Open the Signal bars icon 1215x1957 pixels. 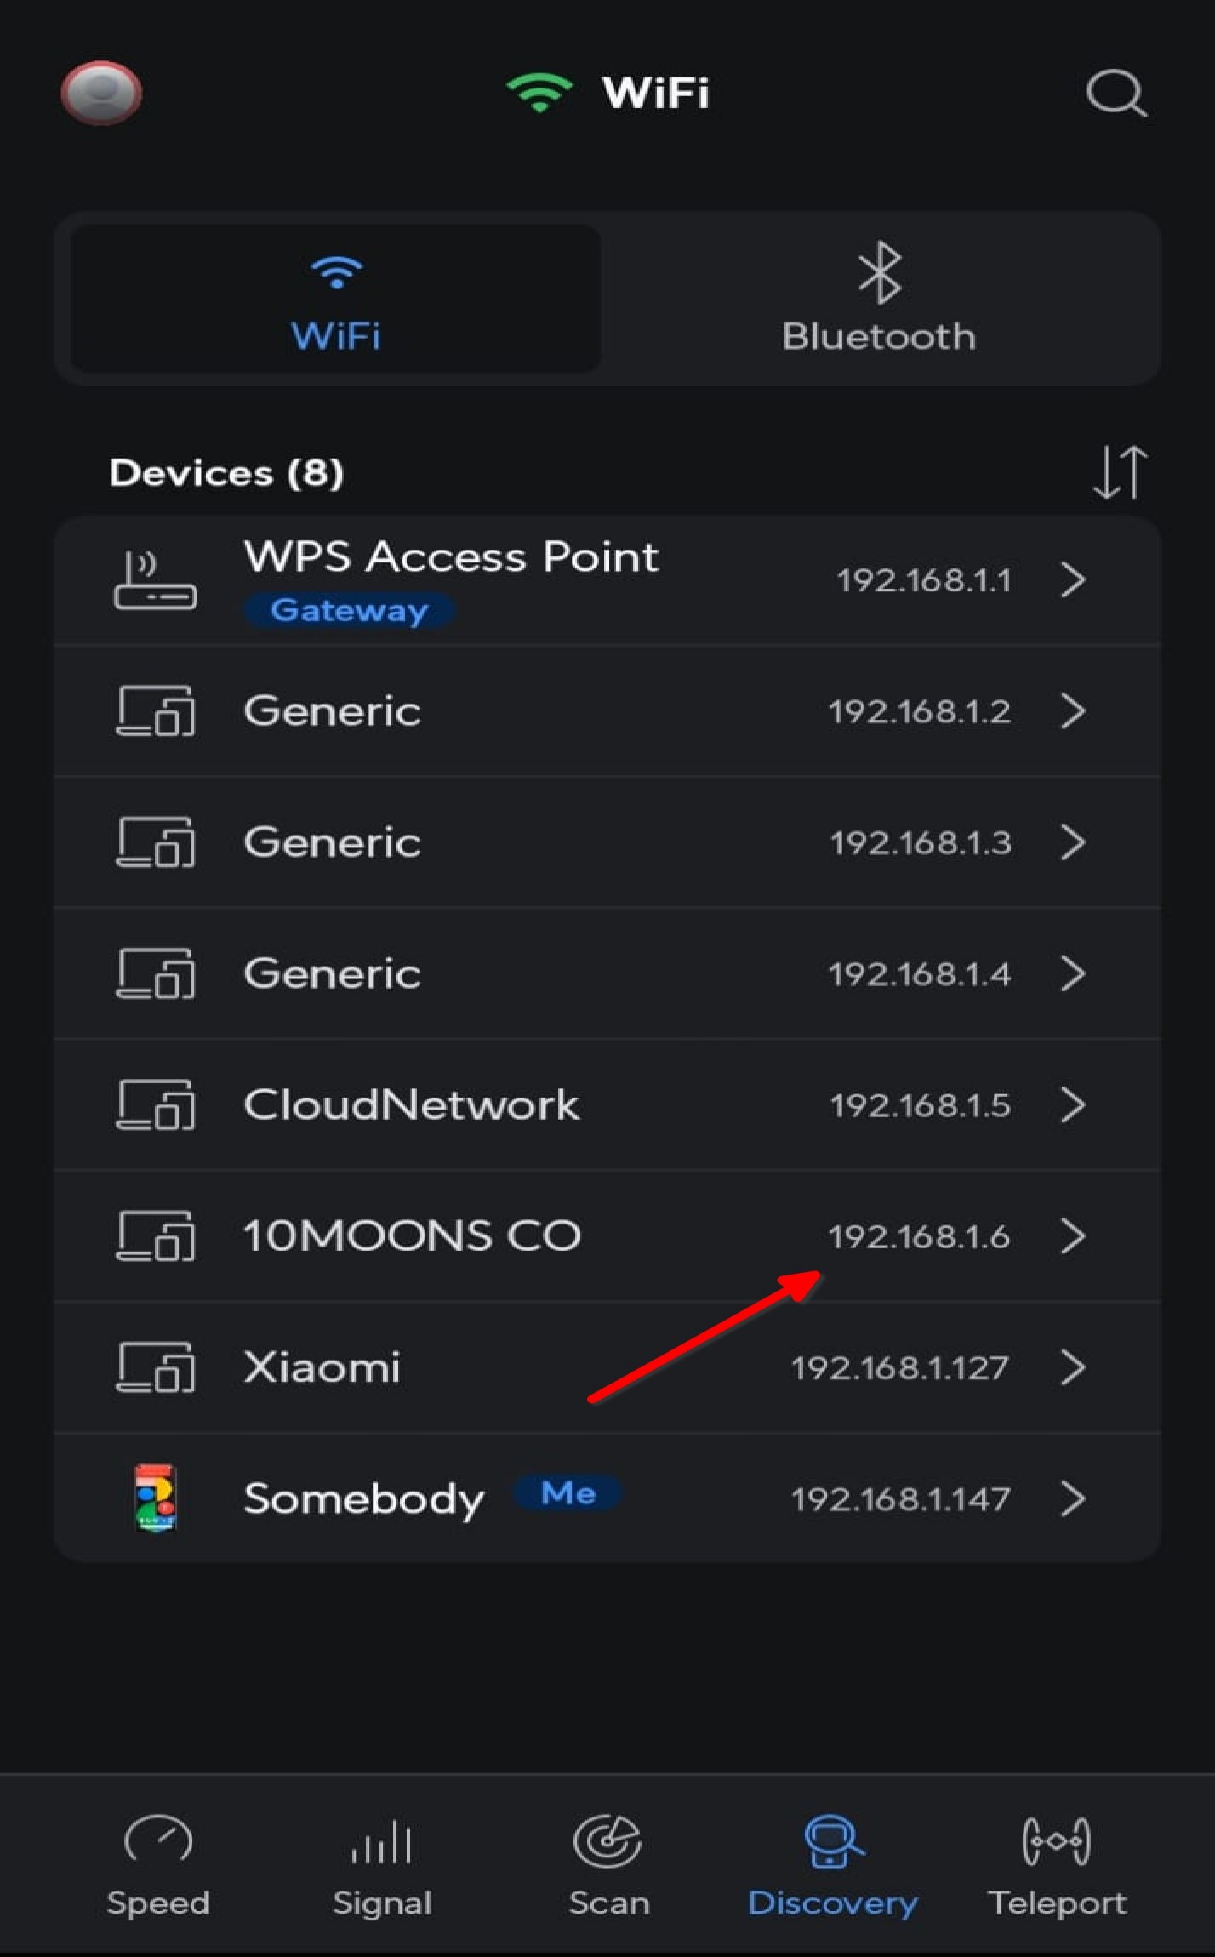tap(382, 1842)
